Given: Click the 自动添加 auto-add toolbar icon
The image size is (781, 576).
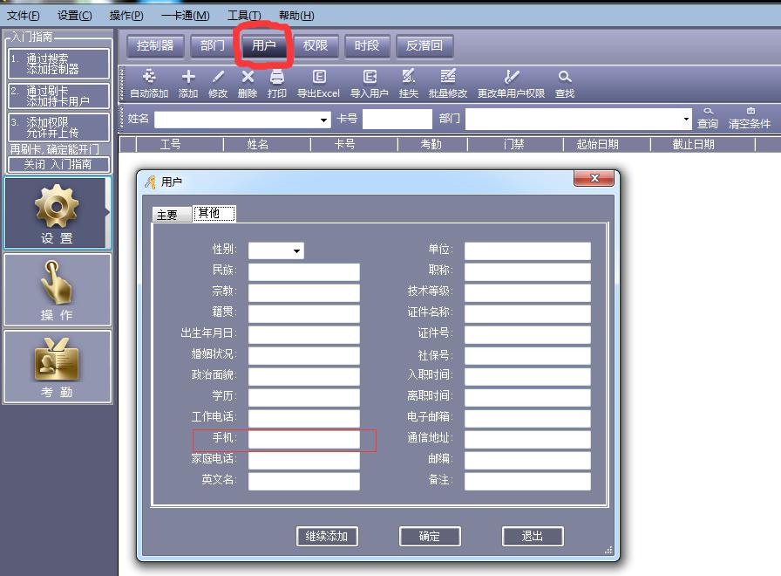Looking at the screenshot, I should point(149,78).
